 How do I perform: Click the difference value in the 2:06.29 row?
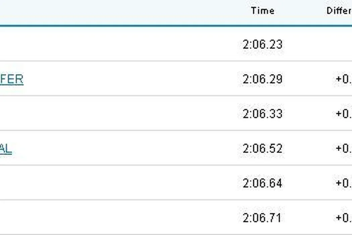click(343, 80)
